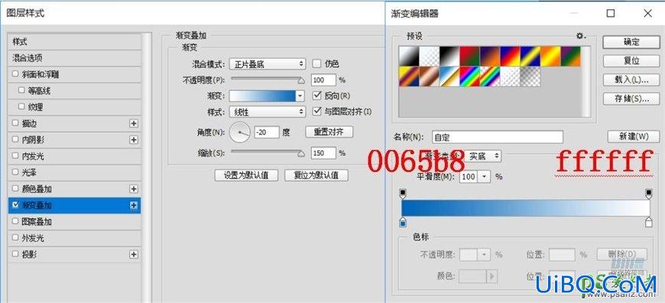Pick the transparent rainbow preset gradient
Screen dimensions: 665x303
click(490, 76)
